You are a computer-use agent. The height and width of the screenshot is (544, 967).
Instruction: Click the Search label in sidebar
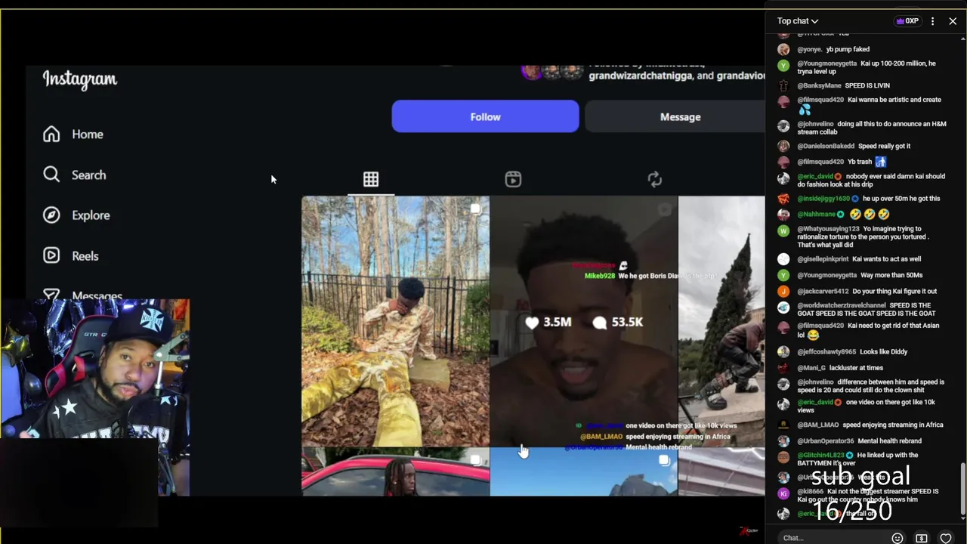[88, 175]
